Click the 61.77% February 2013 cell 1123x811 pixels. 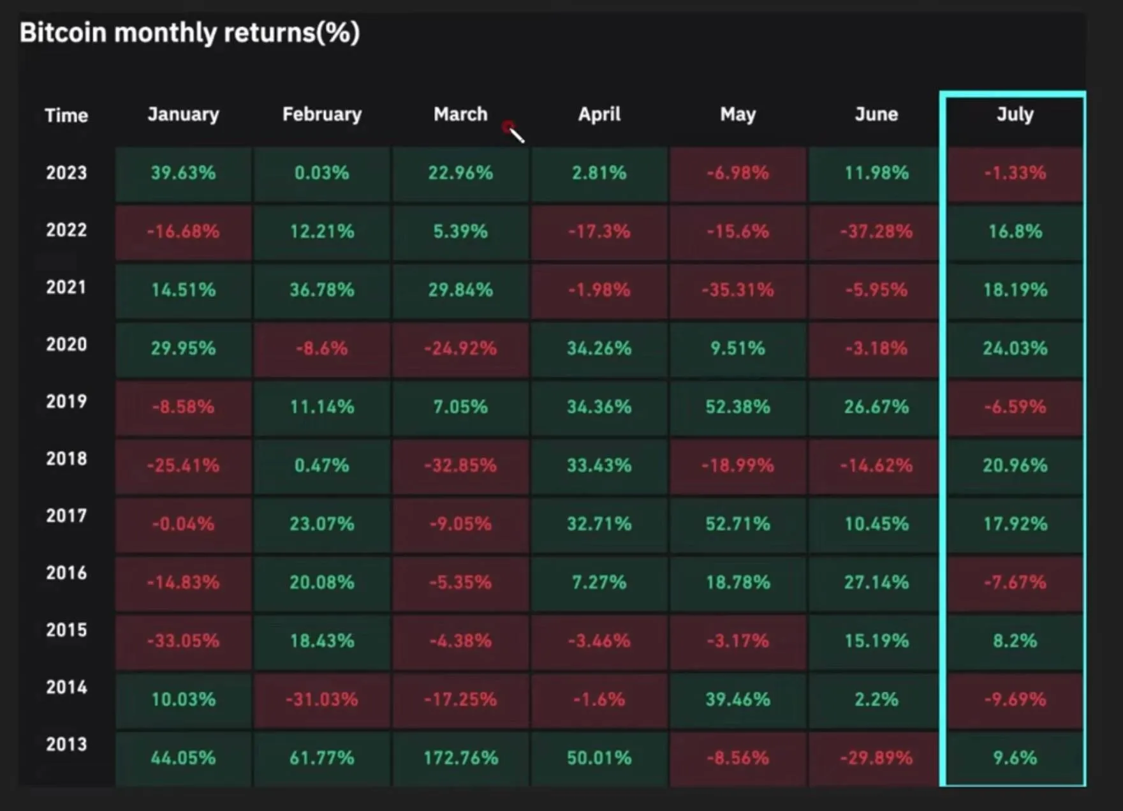point(321,758)
